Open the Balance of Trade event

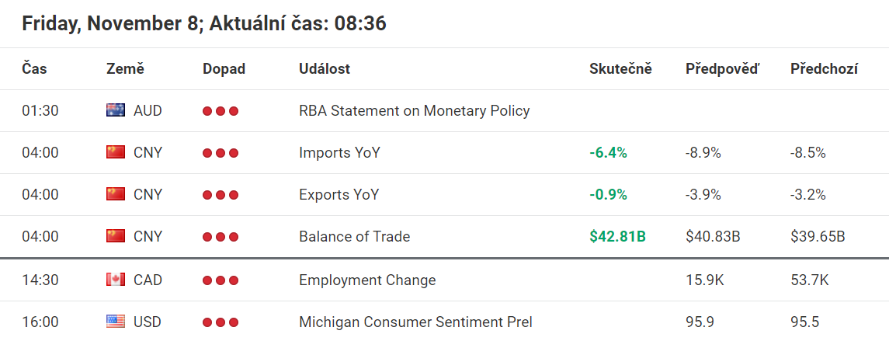(x=354, y=236)
